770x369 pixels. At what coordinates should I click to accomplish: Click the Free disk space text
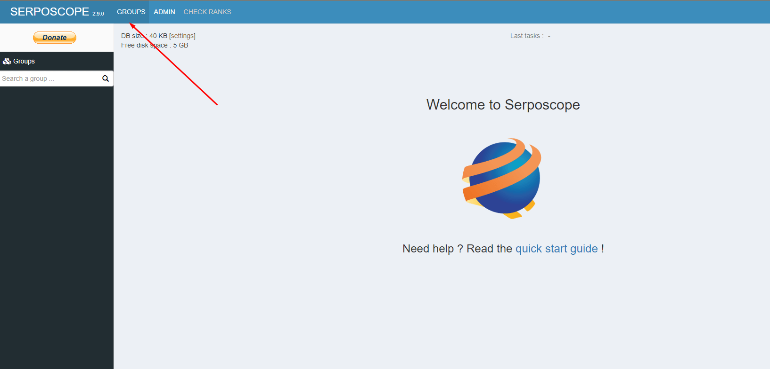[155, 45]
